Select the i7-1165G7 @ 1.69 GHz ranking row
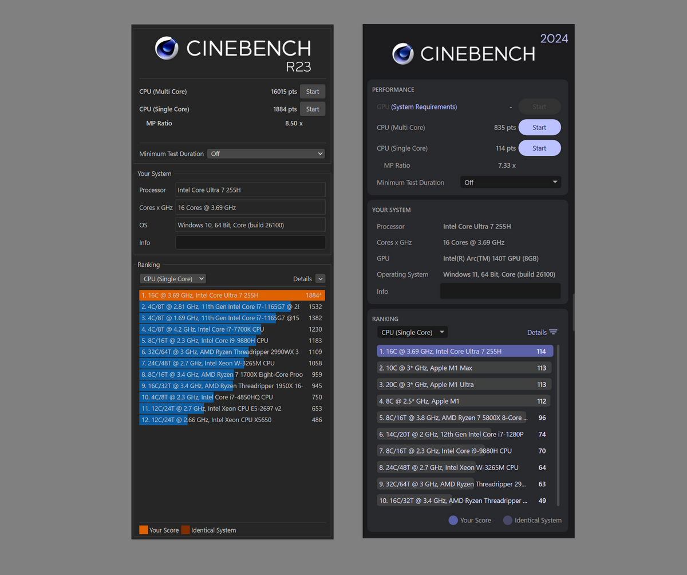Viewport: 687px width, 575px height. point(232,318)
